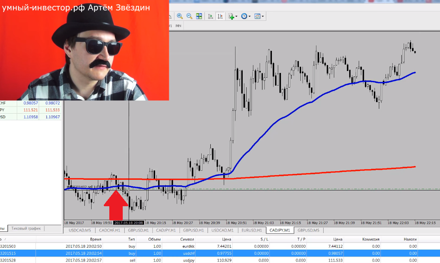Click the S / L column header
This screenshot has width=440, height=263.
pos(264,239)
